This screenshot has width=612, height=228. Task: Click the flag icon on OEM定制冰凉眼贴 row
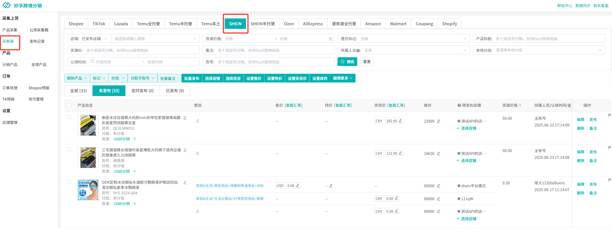[x=609, y=180]
